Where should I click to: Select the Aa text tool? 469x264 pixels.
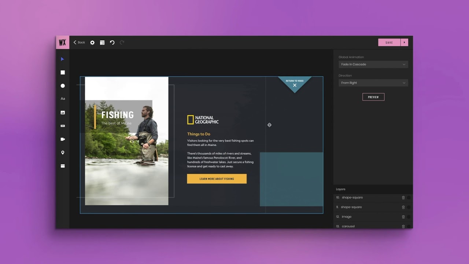(63, 99)
